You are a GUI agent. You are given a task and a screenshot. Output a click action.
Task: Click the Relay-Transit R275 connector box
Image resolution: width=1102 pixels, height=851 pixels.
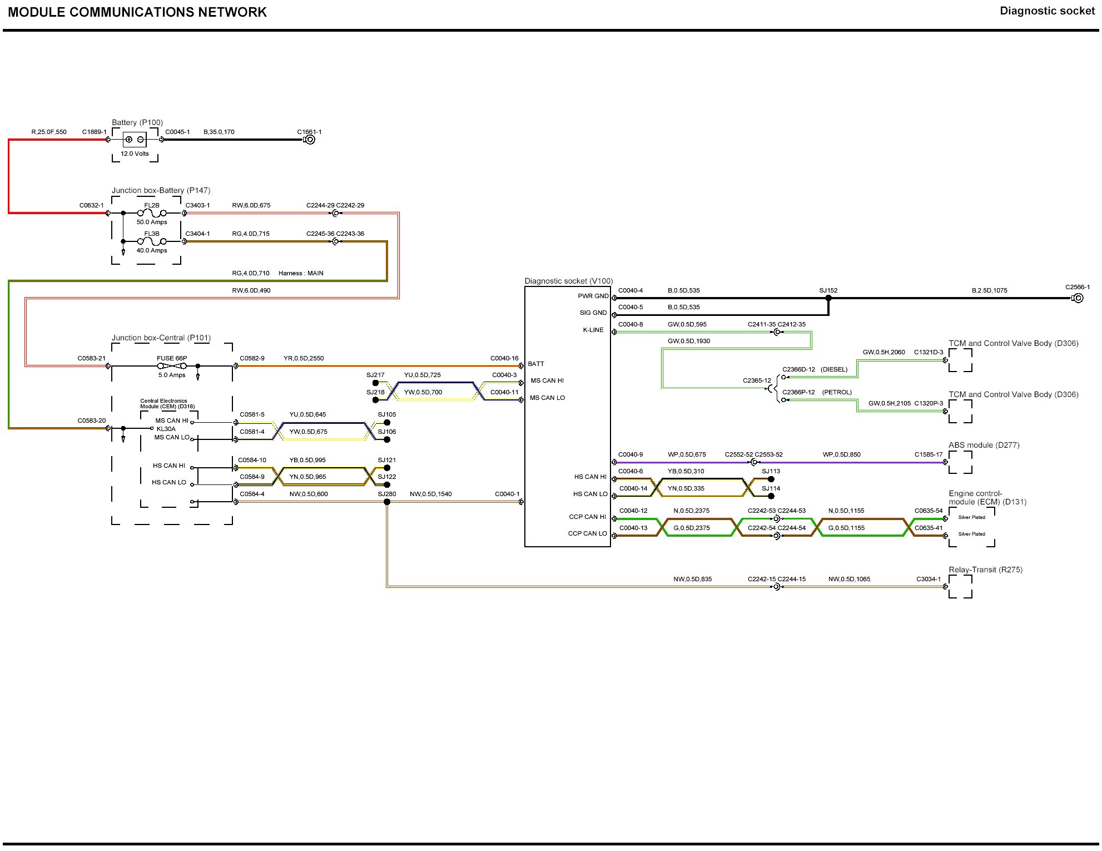[960, 587]
